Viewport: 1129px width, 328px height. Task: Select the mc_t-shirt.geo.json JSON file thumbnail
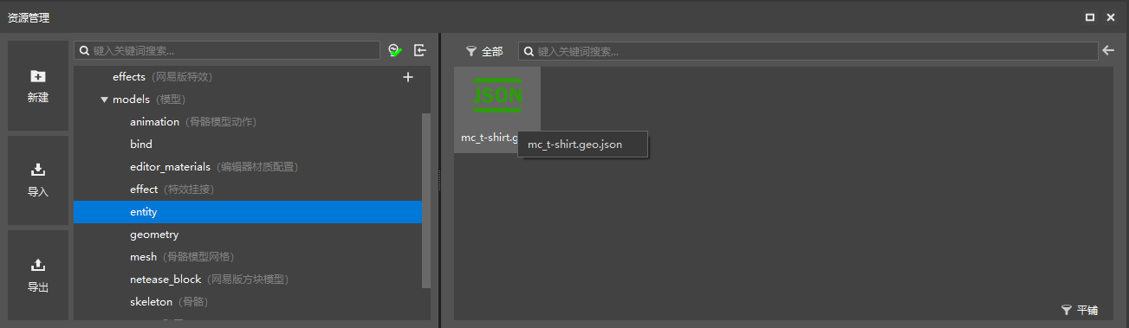pos(497,110)
